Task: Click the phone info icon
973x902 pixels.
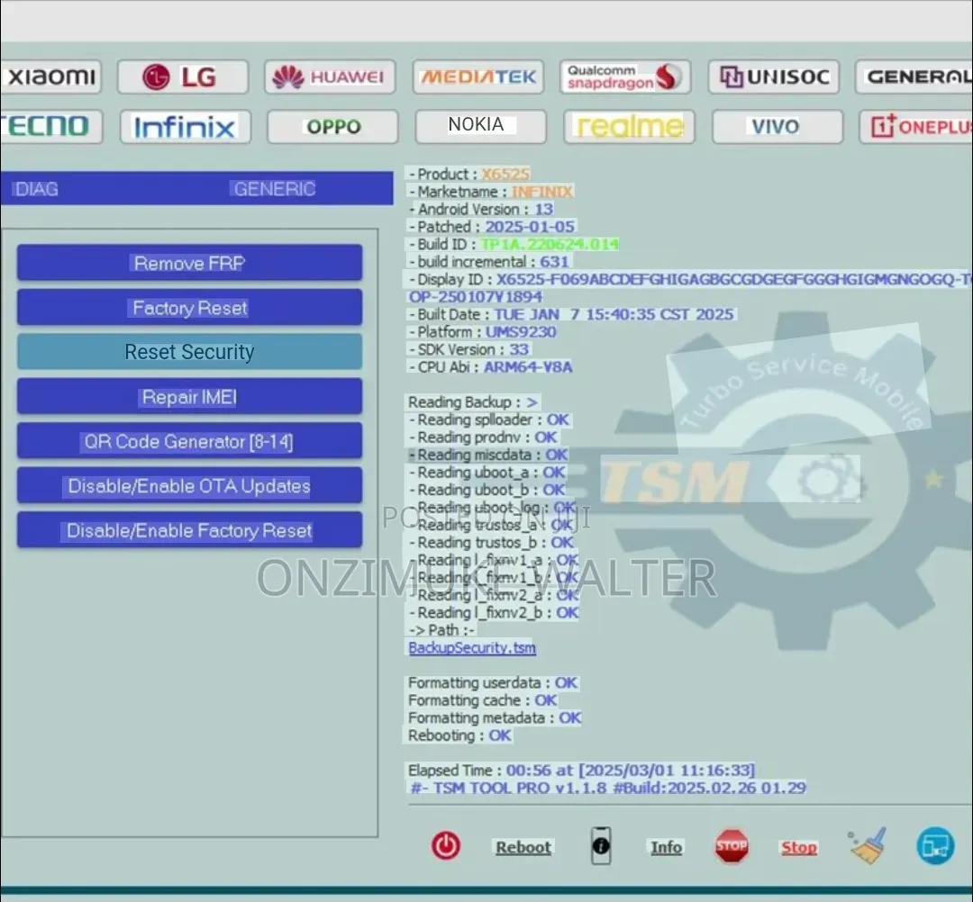Action: click(601, 845)
